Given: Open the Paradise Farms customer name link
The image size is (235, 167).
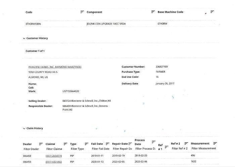Looking at the screenshot, I should coord(55,67).
